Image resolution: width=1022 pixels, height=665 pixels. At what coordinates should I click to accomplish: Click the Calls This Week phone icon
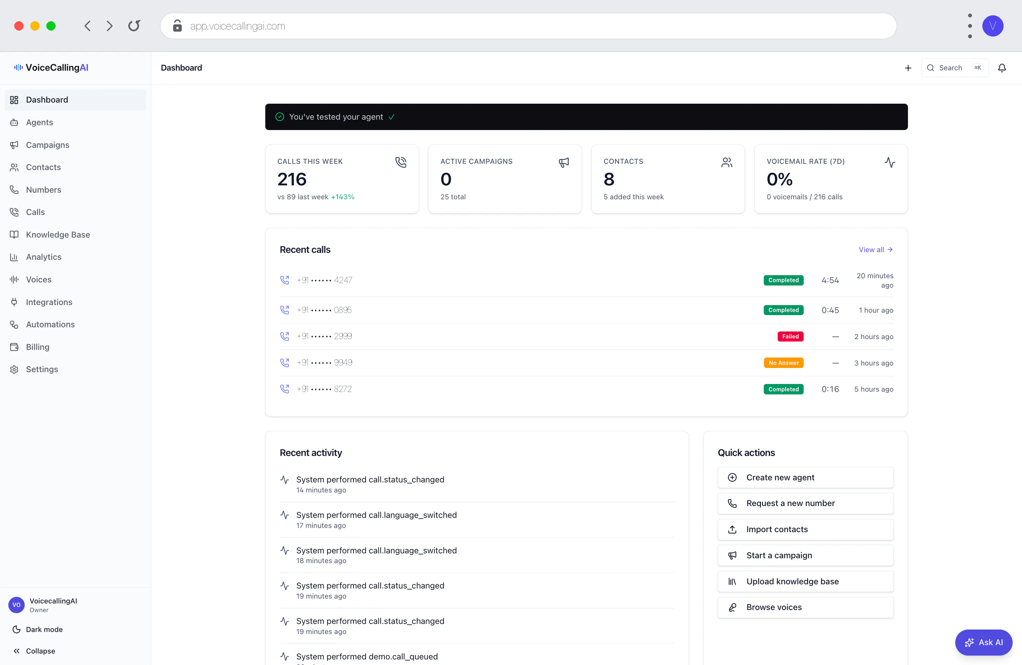tap(401, 162)
